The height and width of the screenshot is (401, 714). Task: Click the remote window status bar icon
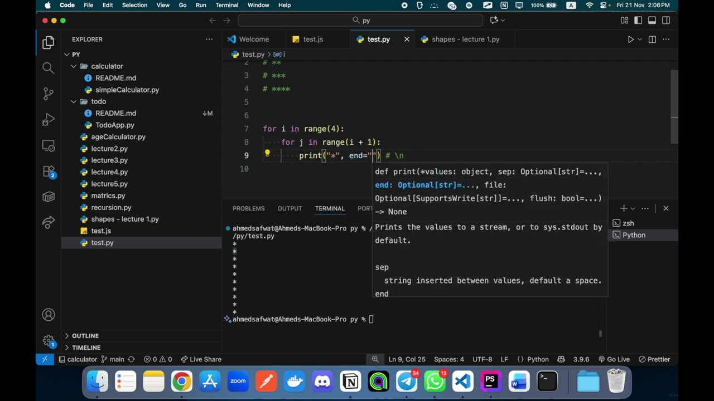pyautogui.click(x=45, y=359)
